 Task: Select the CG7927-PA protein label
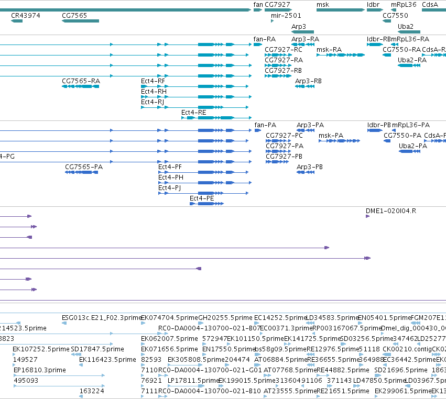pos(285,146)
